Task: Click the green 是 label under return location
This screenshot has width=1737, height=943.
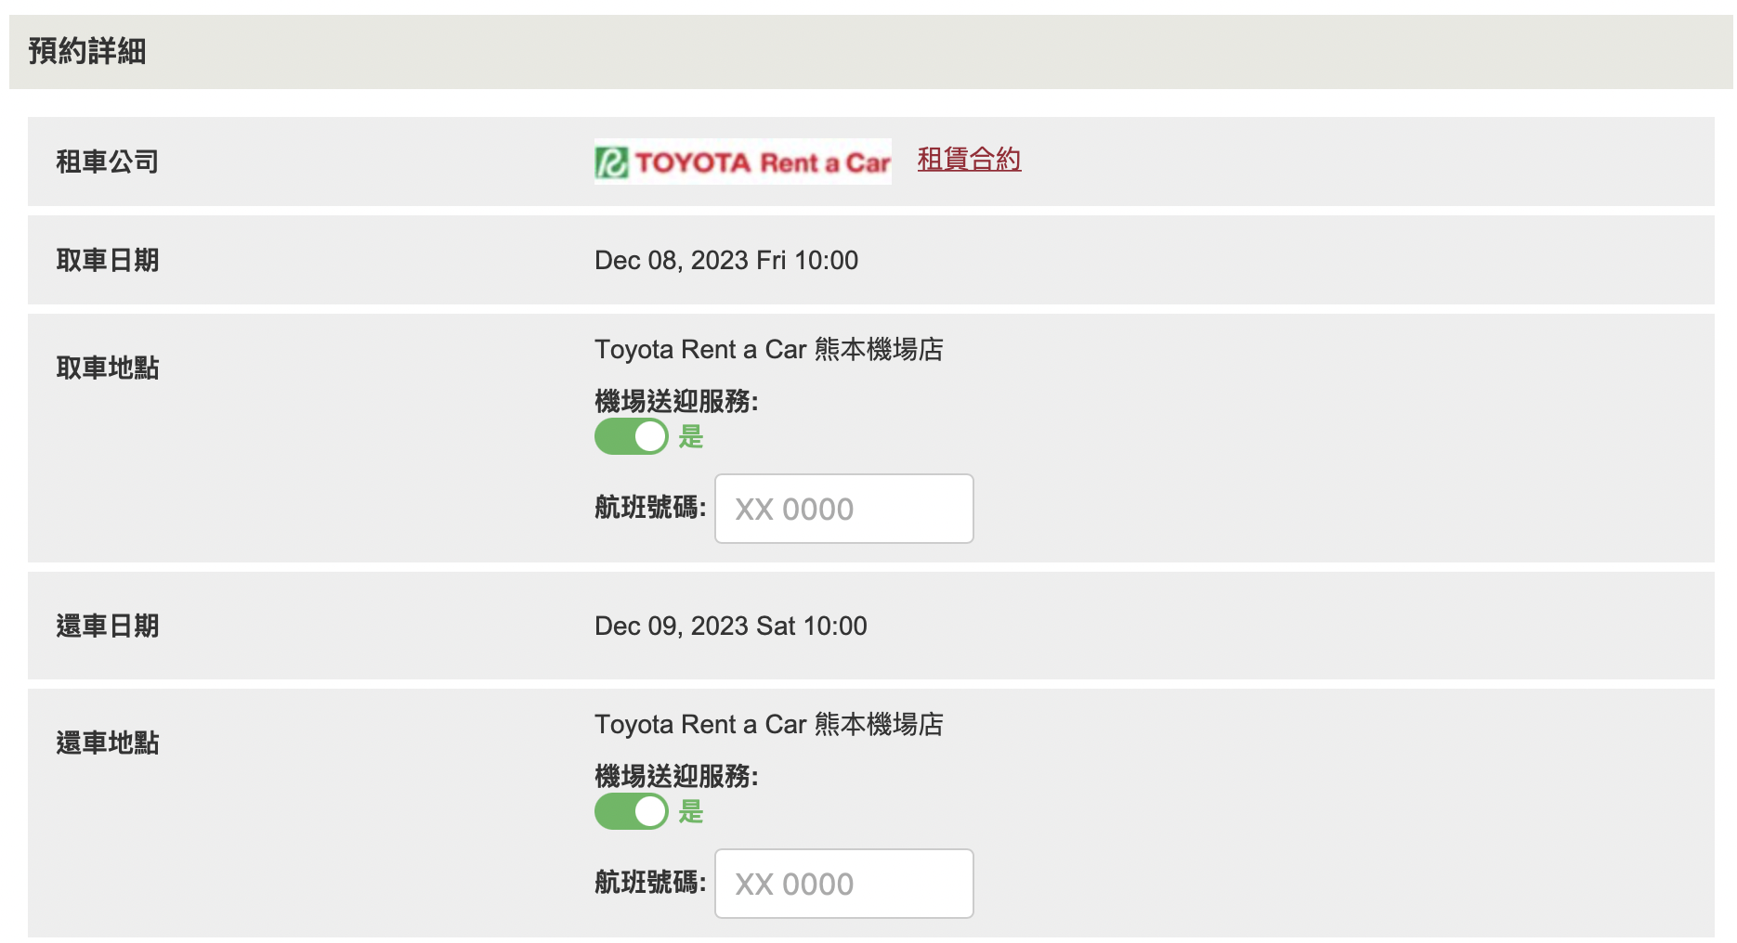Action: coord(691,811)
